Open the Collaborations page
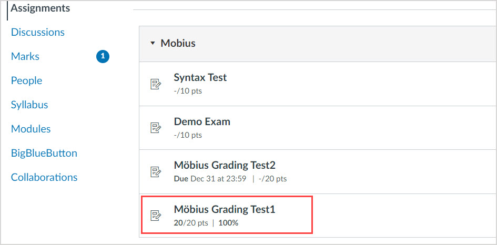Screen dimensions: 497x245 coord(44,177)
